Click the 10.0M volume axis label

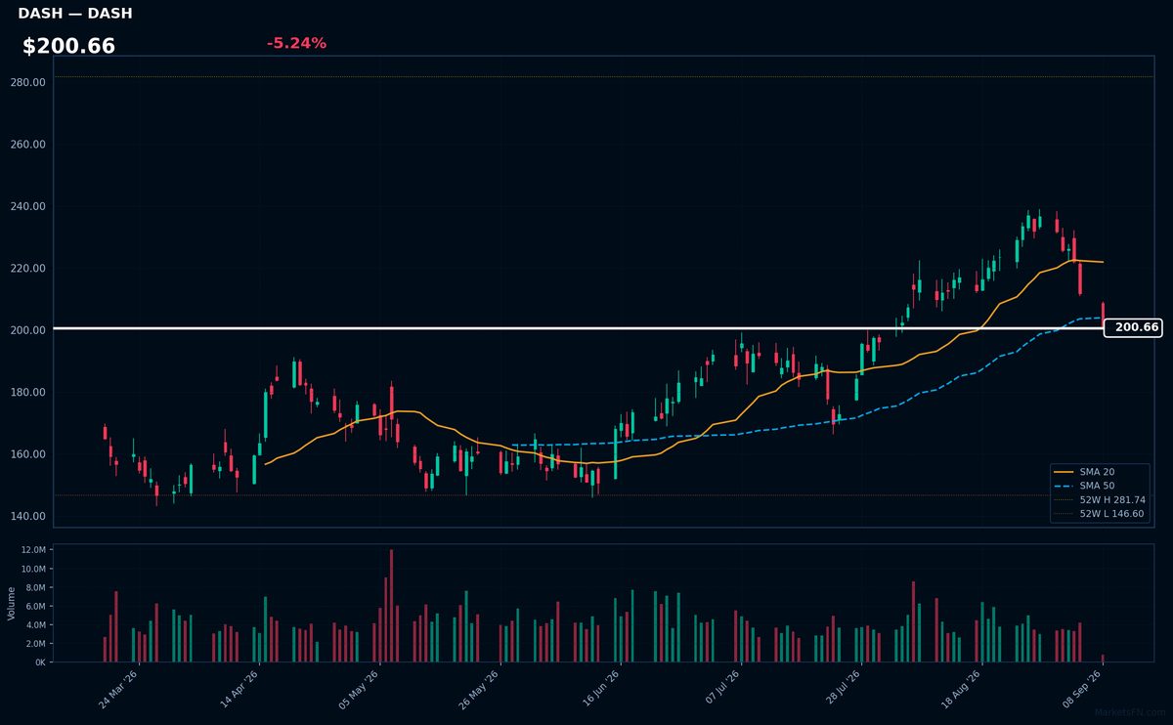[34, 569]
